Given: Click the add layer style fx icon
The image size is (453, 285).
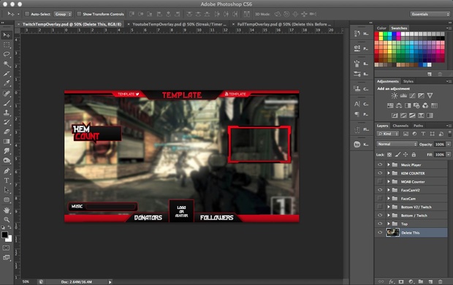Looking at the screenshot, I should coord(392,281).
